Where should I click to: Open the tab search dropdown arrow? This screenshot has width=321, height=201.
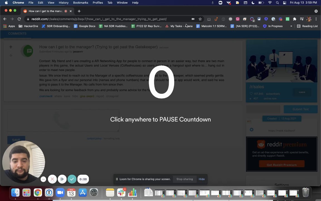click(x=316, y=11)
